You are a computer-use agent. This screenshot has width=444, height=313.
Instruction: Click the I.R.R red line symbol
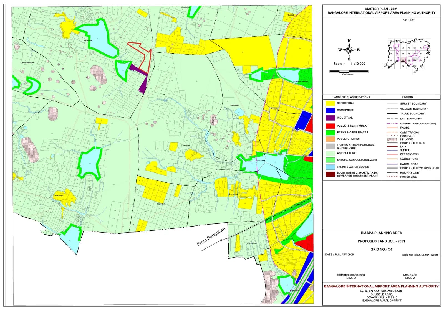point(392,147)
